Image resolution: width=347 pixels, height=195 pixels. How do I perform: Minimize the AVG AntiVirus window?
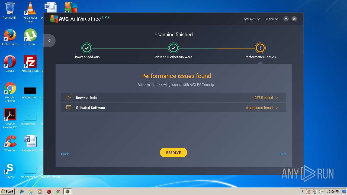(x=286, y=19)
